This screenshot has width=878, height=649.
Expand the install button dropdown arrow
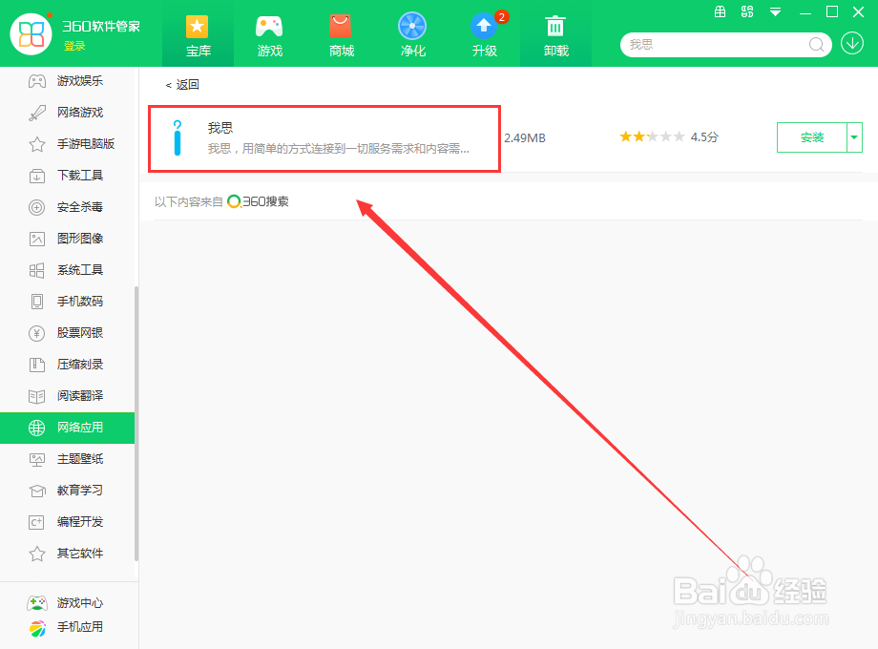pyautogui.click(x=854, y=137)
